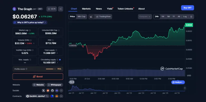
Task: Click the Boost button
Action: click(x=38, y=76)
